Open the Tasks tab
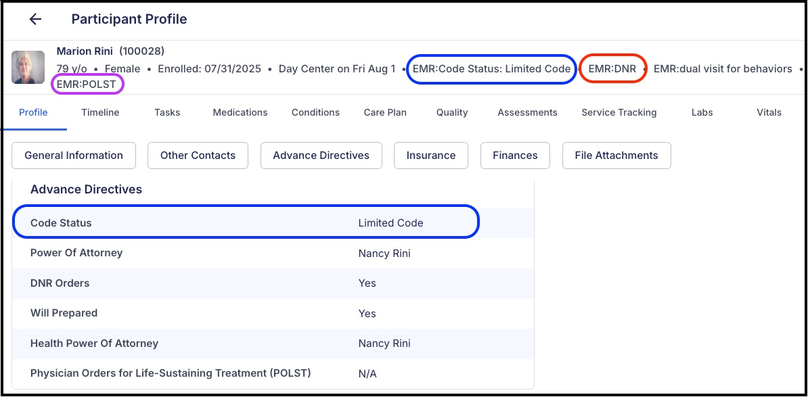This screenshot has width=808, height=397. [167, 112]
